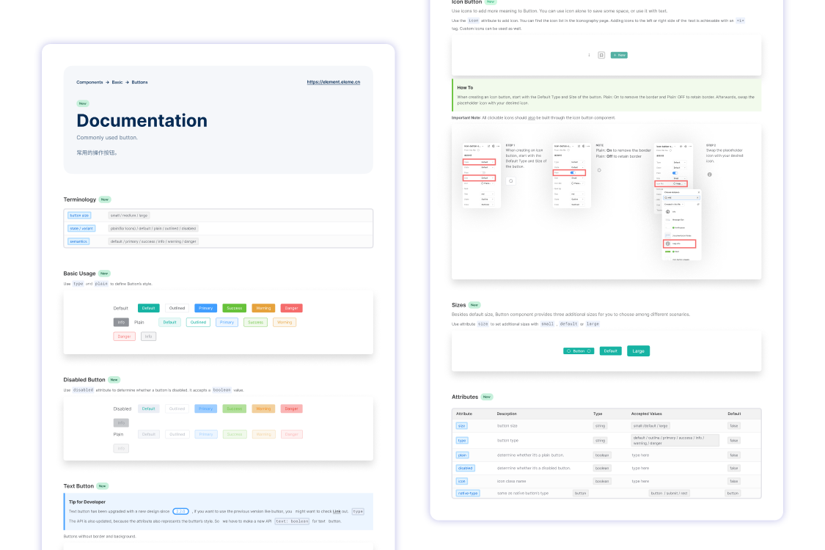Click the filled teal Default button in Basic Usage
Image resolution: width=825 pixels, height=550 pixels.
[148, 308]
